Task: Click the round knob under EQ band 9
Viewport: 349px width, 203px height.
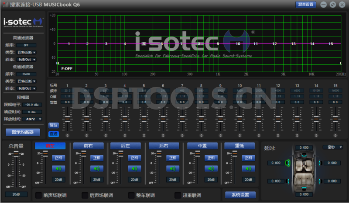Action: click(221, 135)
